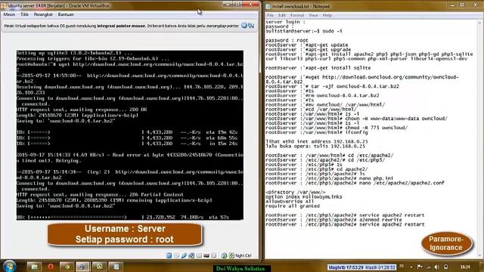Image resolution: width=484 pixels, height=272 pixels.
Task: Open the volume speaker icon in system tray
Action: (436, 267)
